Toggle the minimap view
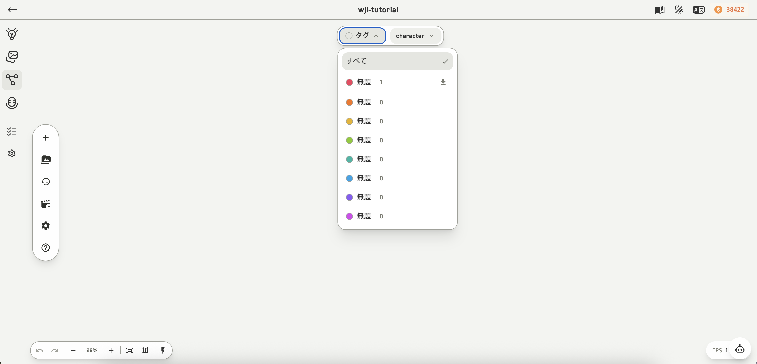The height and width of the screenshot is (364, 757). coord(145,350)
